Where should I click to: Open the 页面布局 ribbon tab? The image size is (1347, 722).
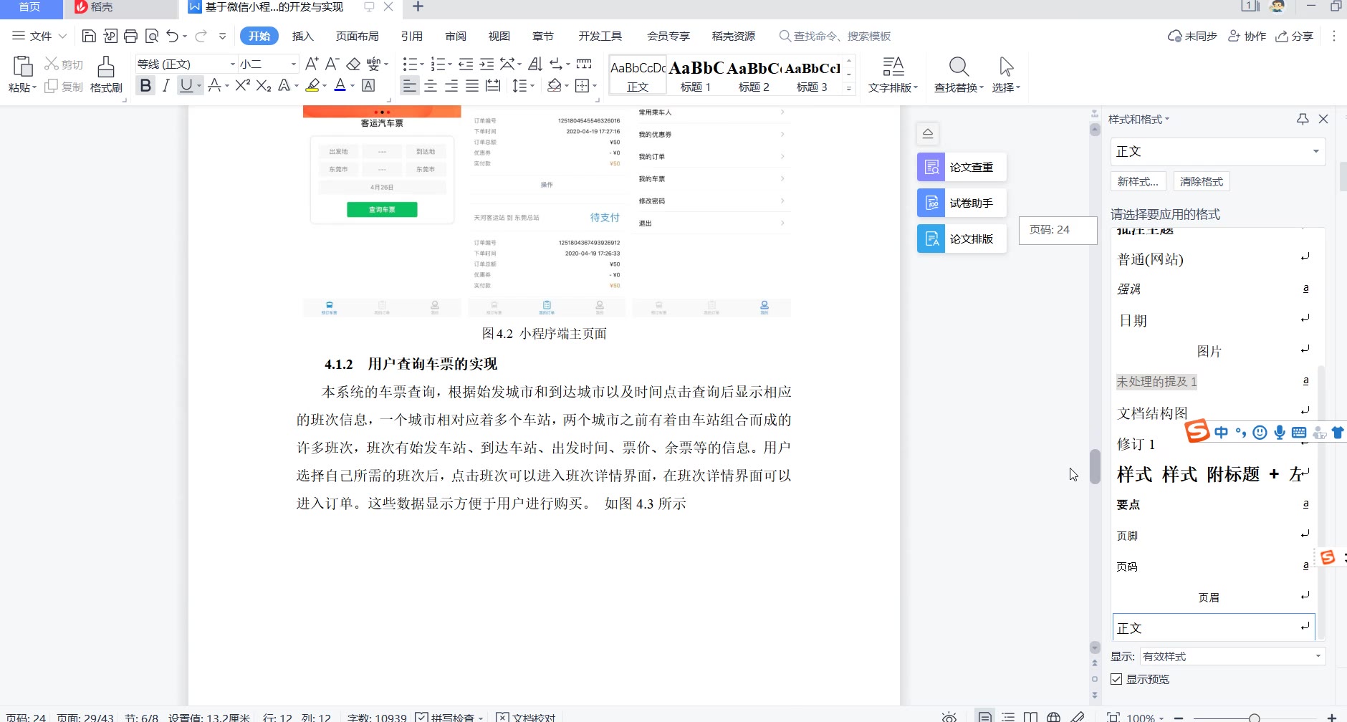357,37
